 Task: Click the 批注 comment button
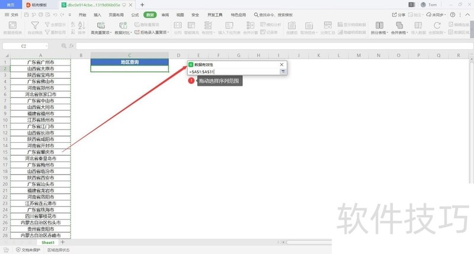pos(415,14)
